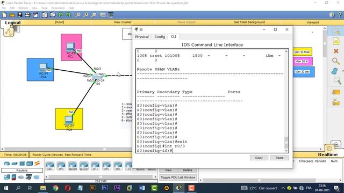Viewport: 344px width, 193px height.
Task: Select the Add Complex PDU envelope
Action: click(x=336, y=102)
